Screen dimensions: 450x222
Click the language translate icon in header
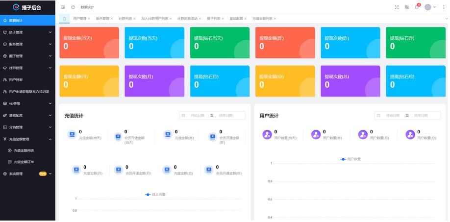(x=406, y=7)
